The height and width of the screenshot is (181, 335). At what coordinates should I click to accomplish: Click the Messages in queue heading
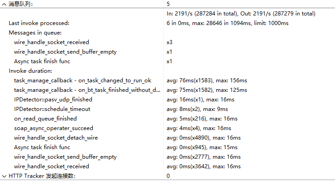point(35,33)
